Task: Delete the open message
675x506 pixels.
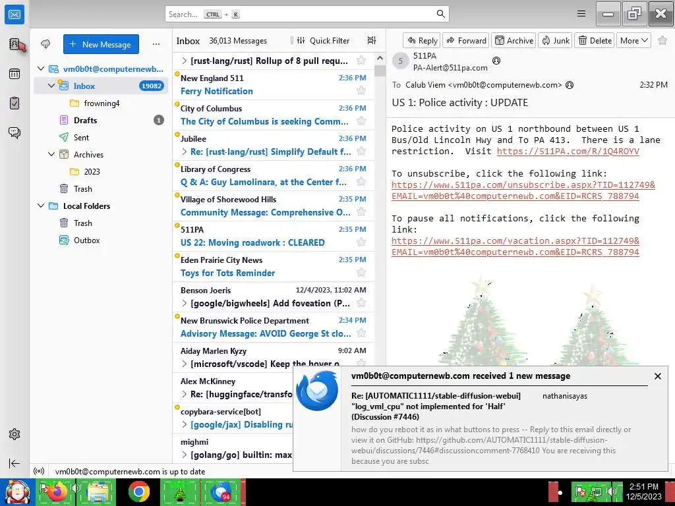Action: 594,40
